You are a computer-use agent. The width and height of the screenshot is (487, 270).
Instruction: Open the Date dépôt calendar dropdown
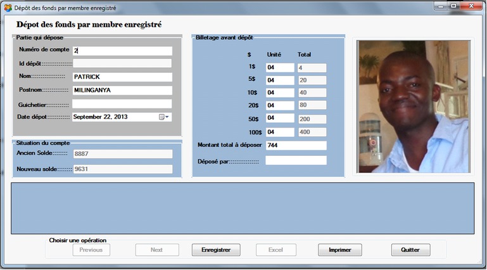pyautogui.click(x=164, y=117)
